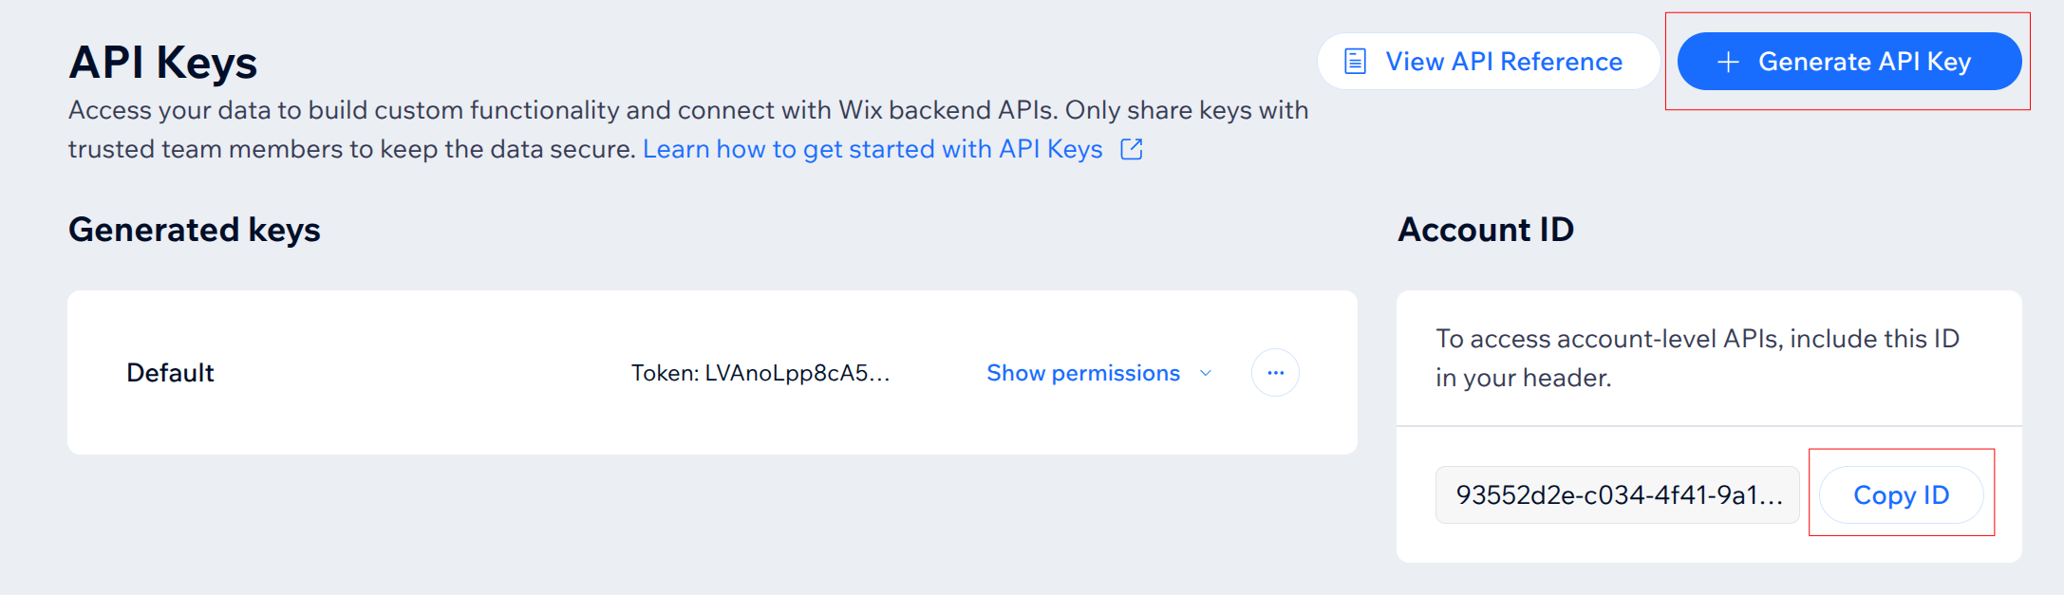The image size is (2064, 595).
Task: Open the Learn how to get started link
Action: point(873,149)
